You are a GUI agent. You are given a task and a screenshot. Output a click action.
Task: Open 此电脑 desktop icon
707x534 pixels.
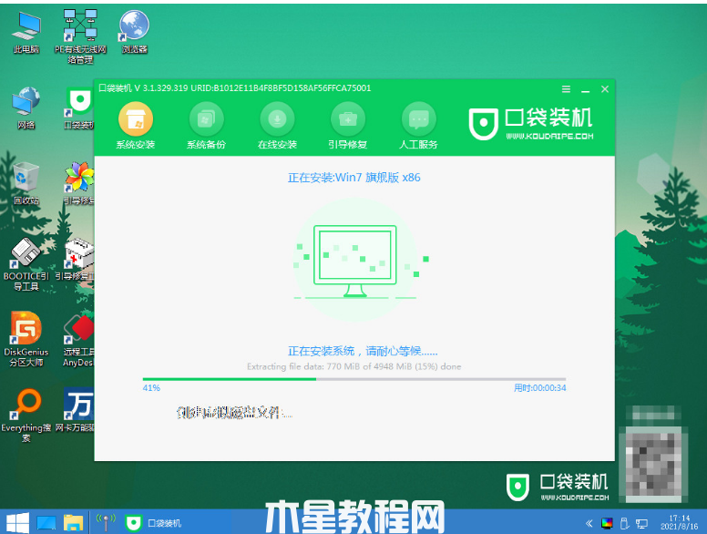[26, 33]
